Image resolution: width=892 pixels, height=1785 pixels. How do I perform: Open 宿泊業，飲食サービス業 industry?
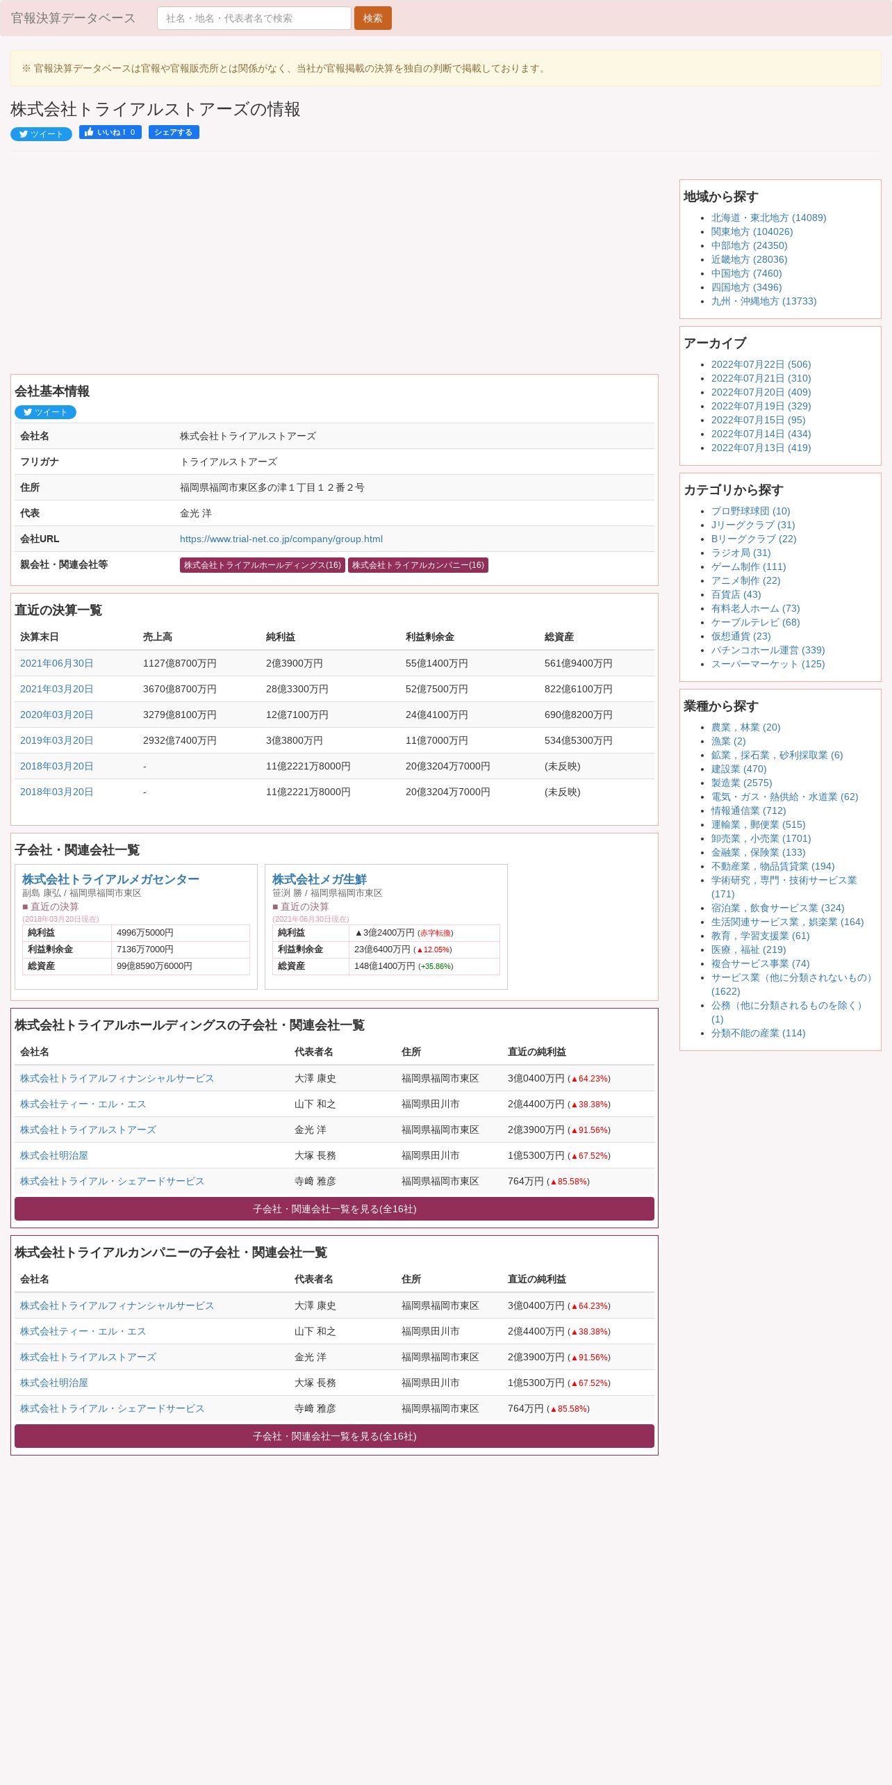tap(777, 908)
